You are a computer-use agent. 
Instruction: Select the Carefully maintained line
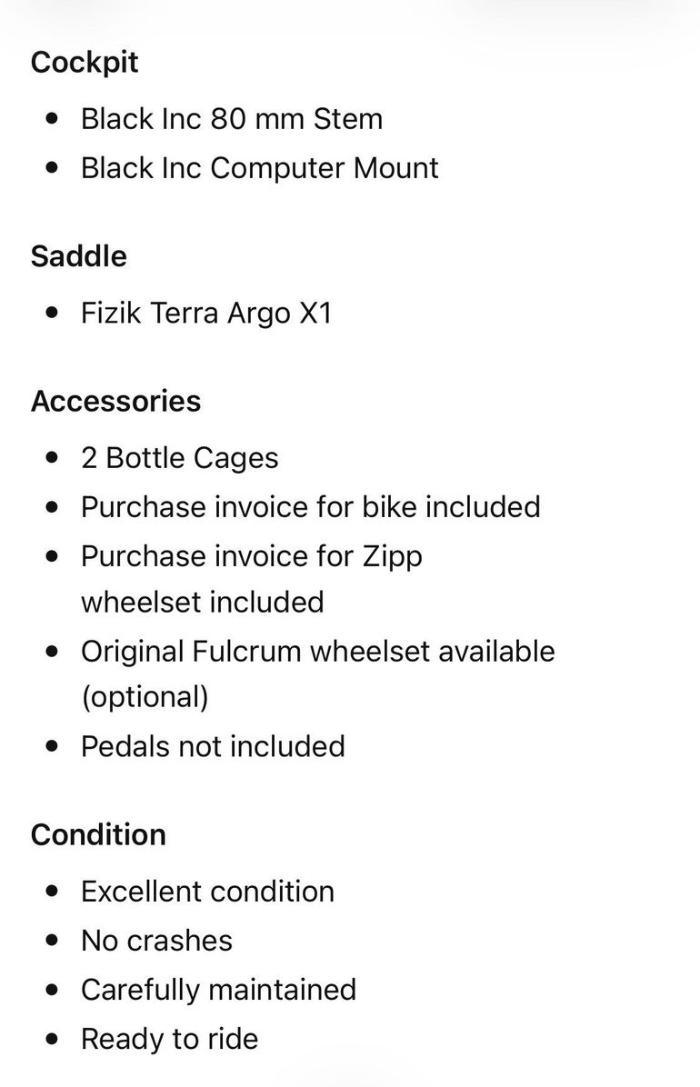tap(218, 991)
